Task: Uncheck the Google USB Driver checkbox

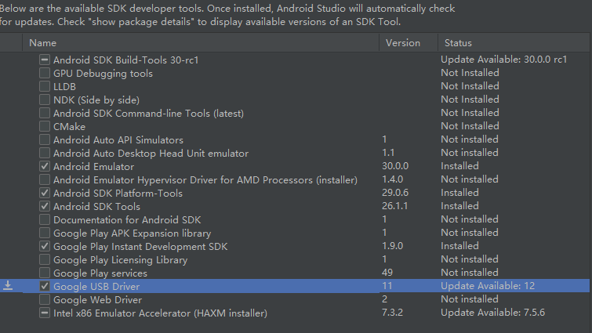Action: pyautogui.click(x=45, y=286)
